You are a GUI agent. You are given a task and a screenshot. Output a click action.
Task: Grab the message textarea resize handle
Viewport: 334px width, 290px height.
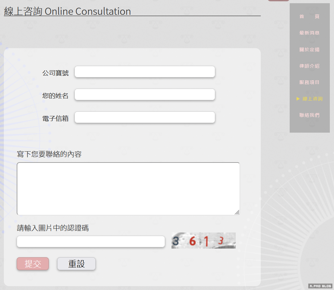[237, 212]
